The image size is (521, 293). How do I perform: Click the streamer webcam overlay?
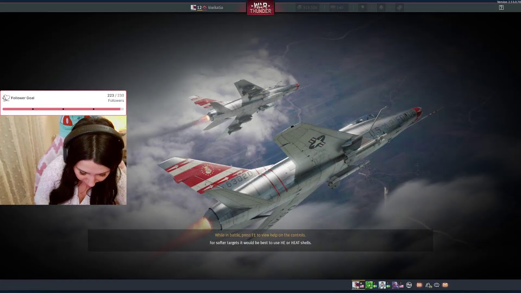pyautogui.click(x=63, y=160)
